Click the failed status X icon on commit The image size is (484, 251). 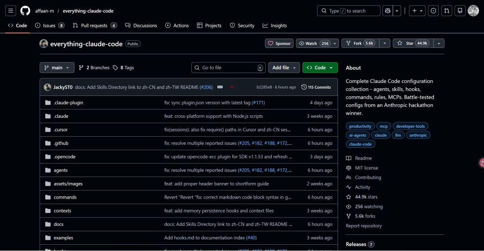point(232,87)
